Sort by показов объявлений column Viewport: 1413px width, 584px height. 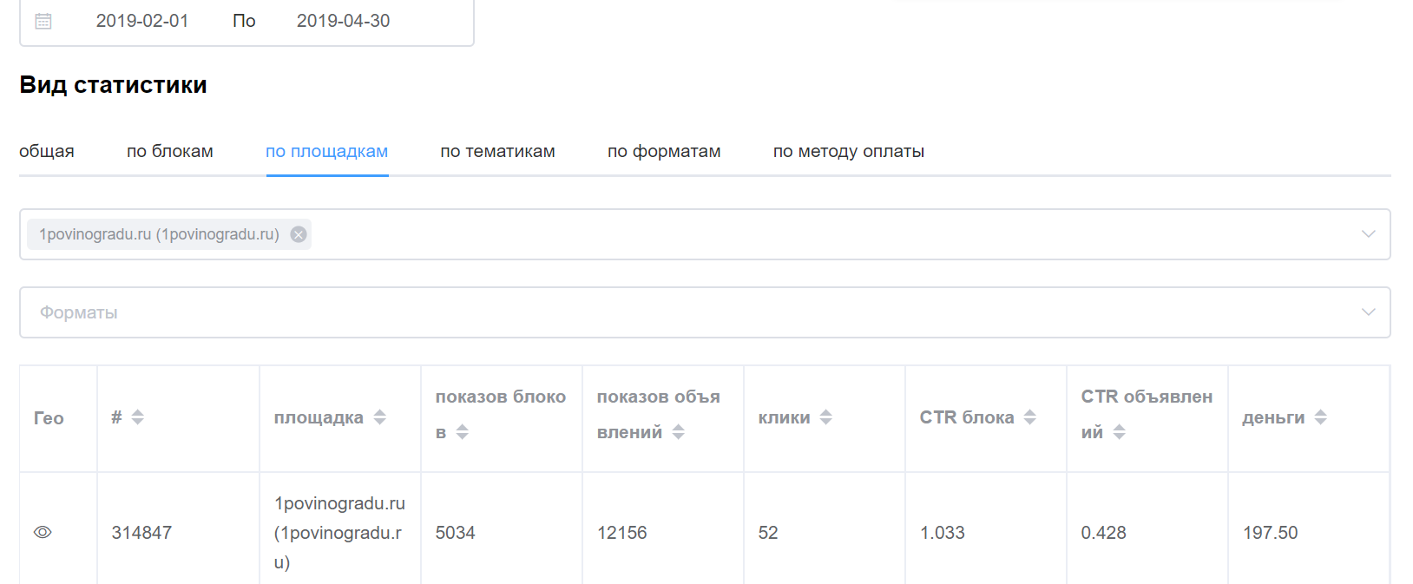pyautogui.click(x=679, y=432)
